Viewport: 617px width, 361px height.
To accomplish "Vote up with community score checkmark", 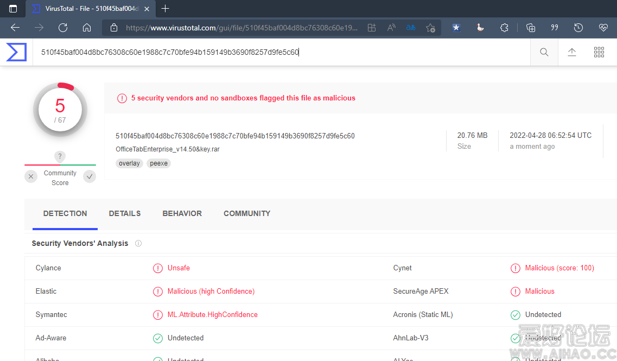I will 90,176.
